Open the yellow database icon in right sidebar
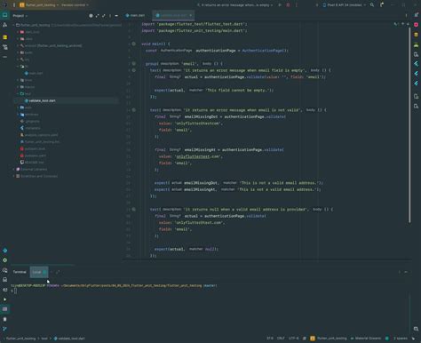The width and height of the screenshot is (421, 343). (x=416, y=35)
